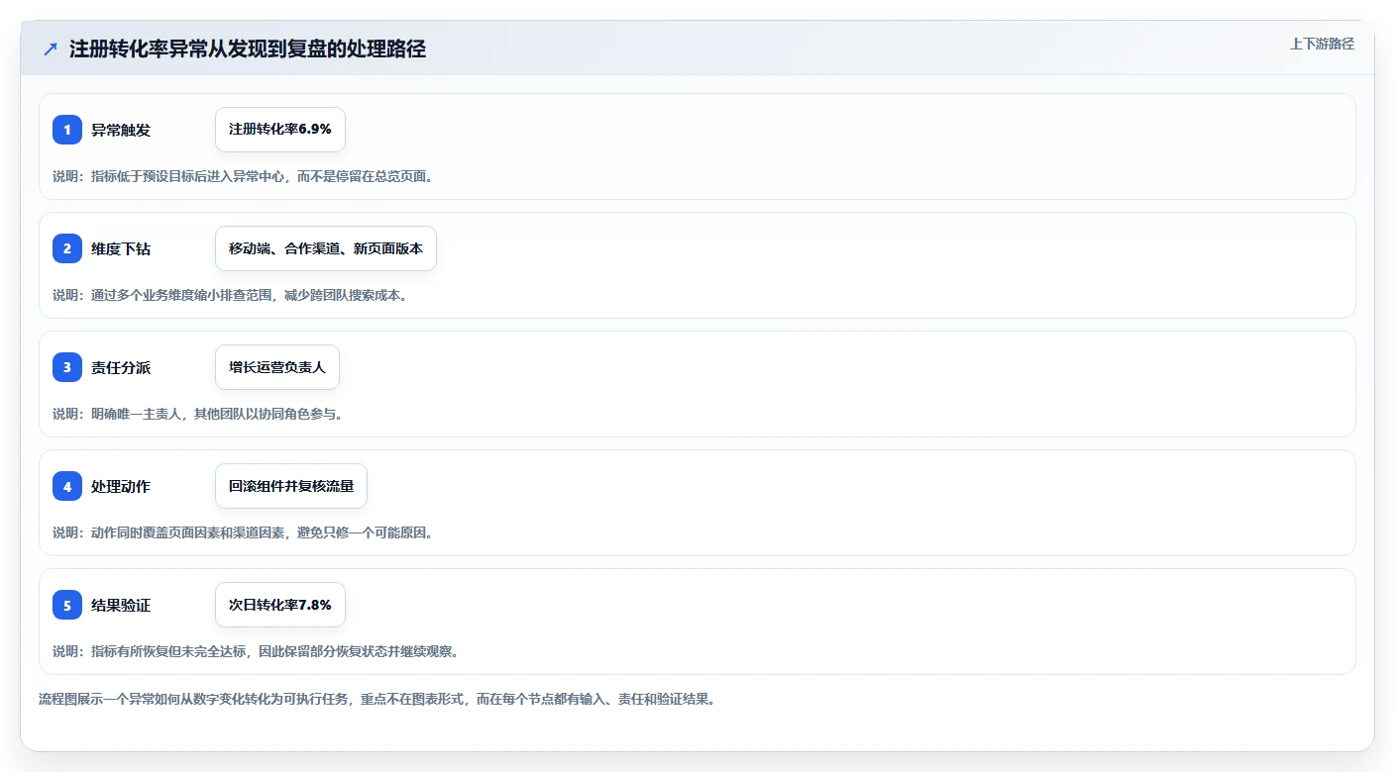Click the title 注册转化率异常从发现到复盘的处理路径
1395x772 pixels.
(x=248, y=48)
